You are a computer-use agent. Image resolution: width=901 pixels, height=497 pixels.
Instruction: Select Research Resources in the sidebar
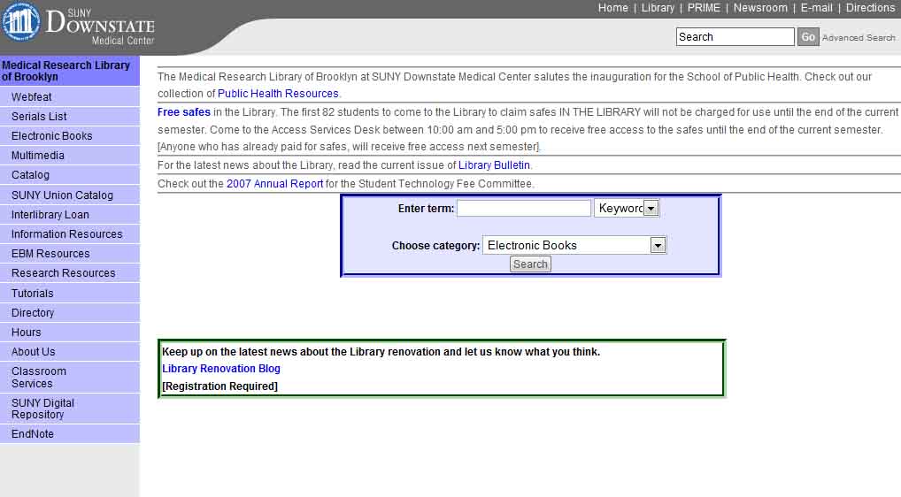[x=70, y=273]
